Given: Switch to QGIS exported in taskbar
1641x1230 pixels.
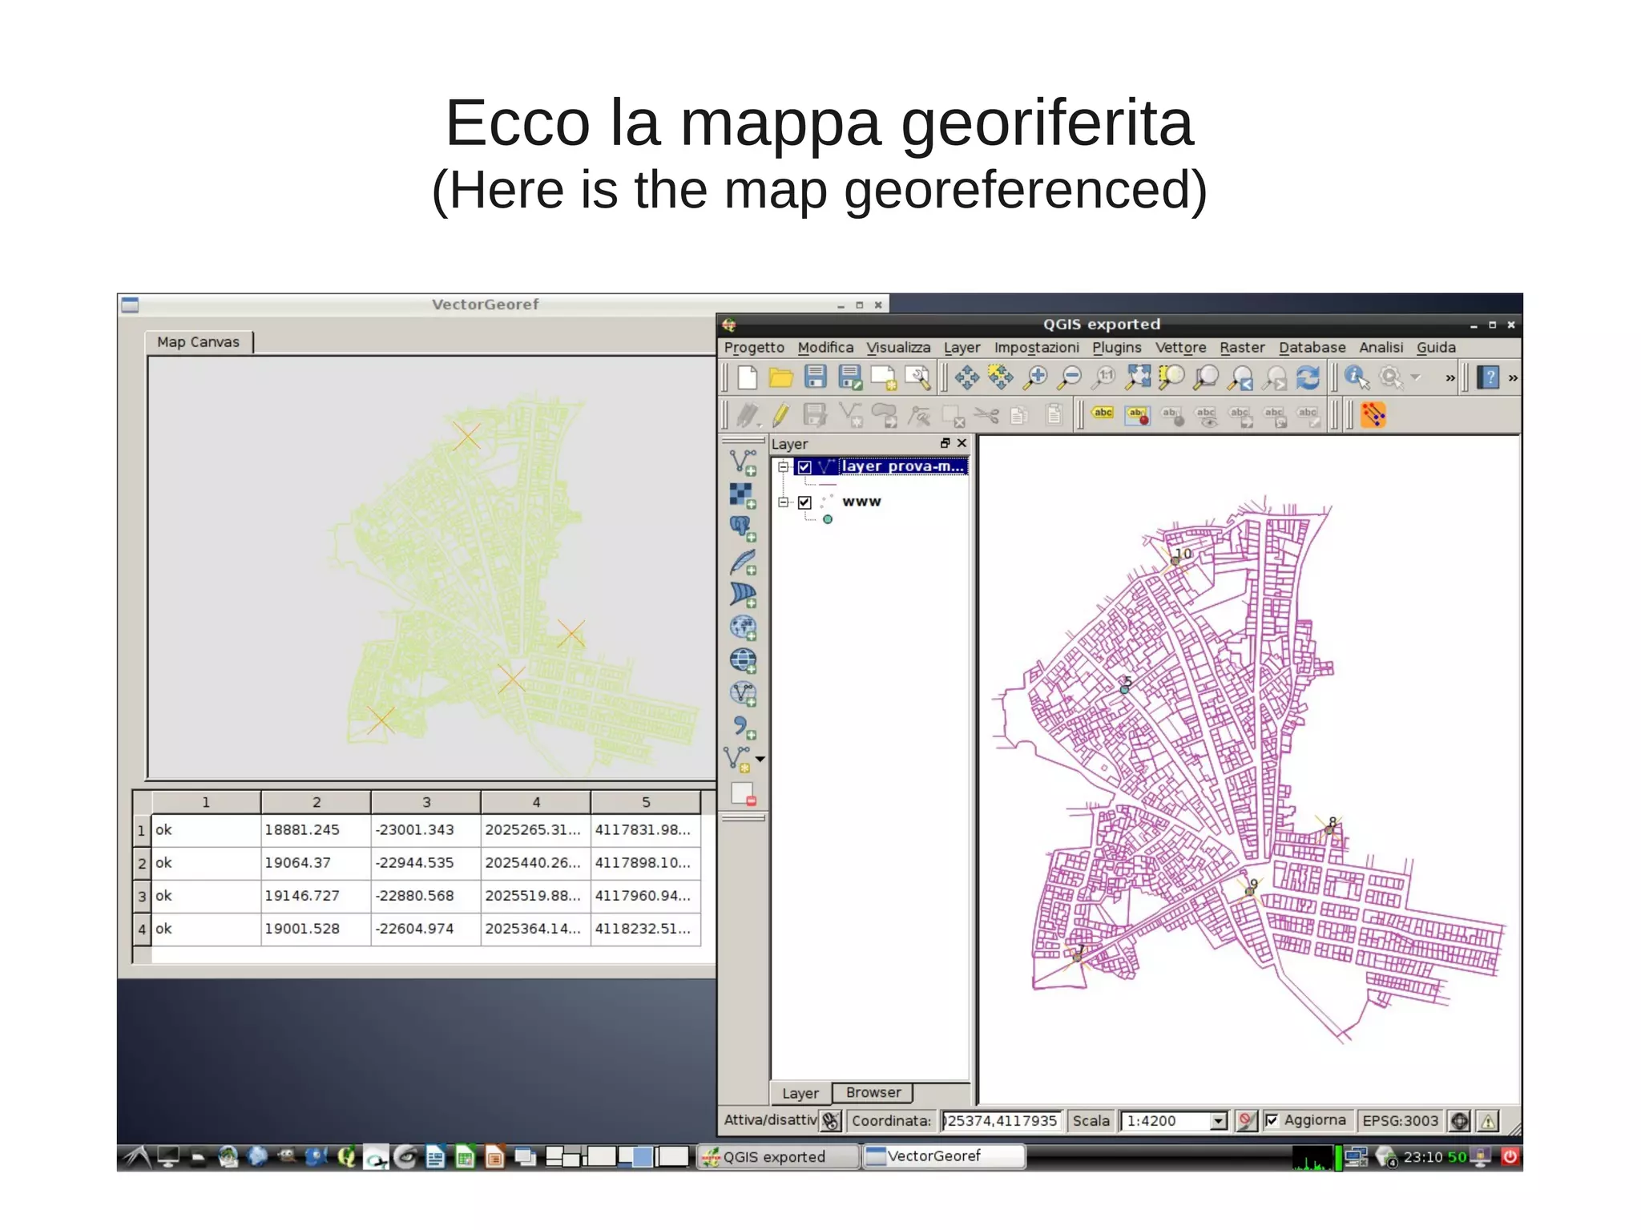Looking at the screenshot, I should pos(777,1157).
